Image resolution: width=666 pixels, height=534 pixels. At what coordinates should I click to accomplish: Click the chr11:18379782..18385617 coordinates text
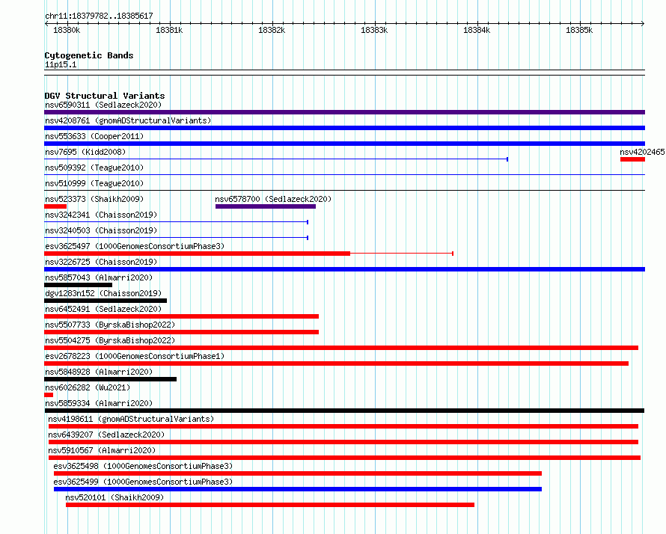99,16
